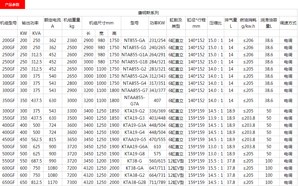Viewport: 298px width, 186px height.
Task: Click engine model NTAA855-G7A
Action: 135,101
